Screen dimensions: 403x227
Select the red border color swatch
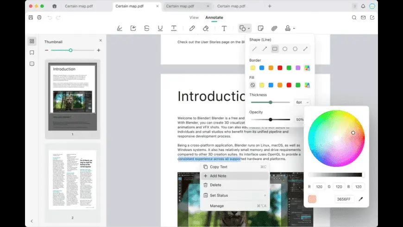coord(280,68)
